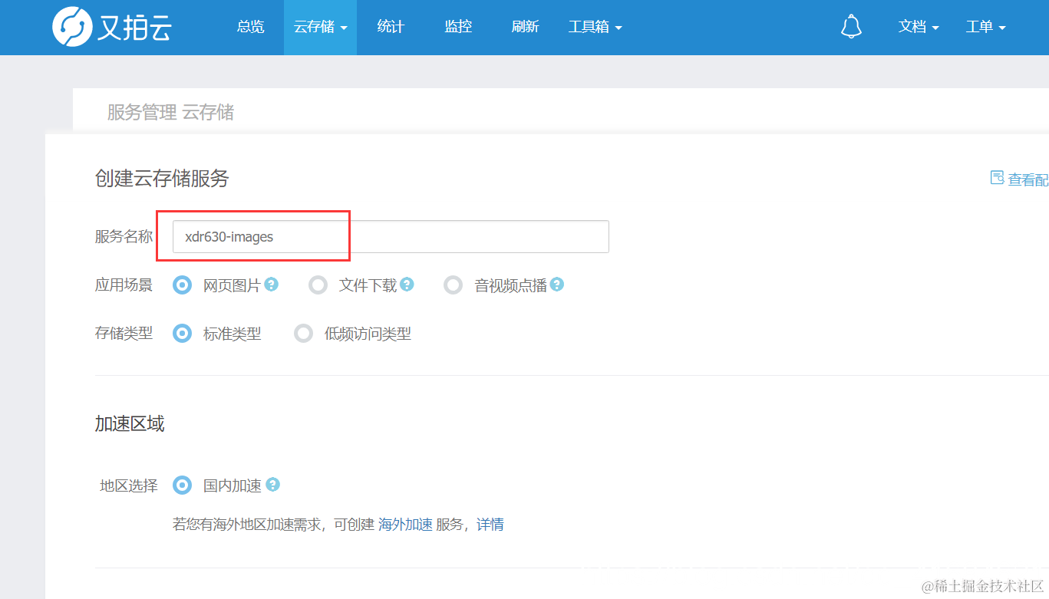Show help for 国内加速 option

[272, 485]
